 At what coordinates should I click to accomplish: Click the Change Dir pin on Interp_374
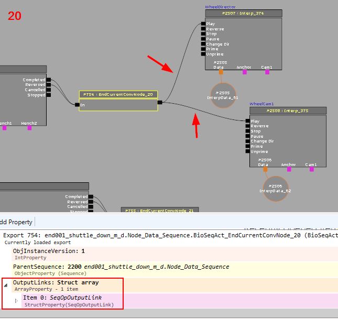pos(203,44)
